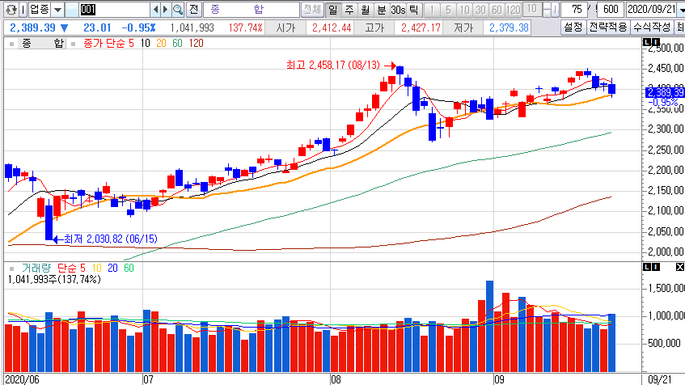Click the orange 20 moving average legend
The height and width of the screenshot is (385, 685).
click(161, 44)
